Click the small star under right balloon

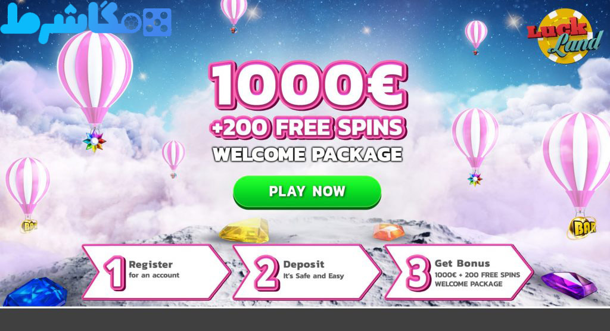475,179
